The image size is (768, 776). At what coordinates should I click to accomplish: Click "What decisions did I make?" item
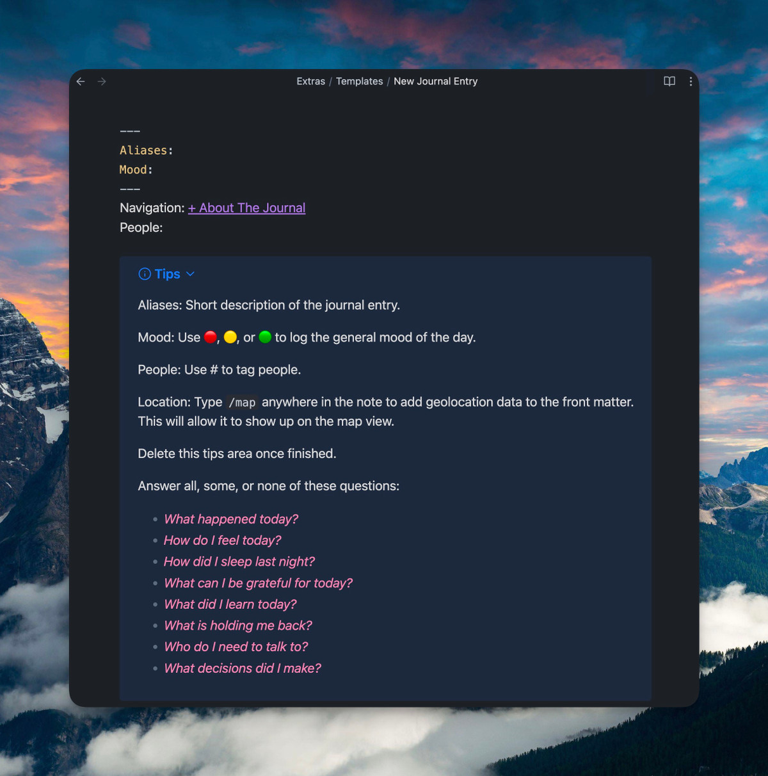(243, 668)
